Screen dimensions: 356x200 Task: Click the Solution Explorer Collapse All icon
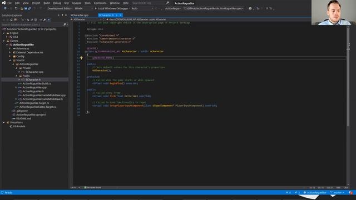coord(32,20)
